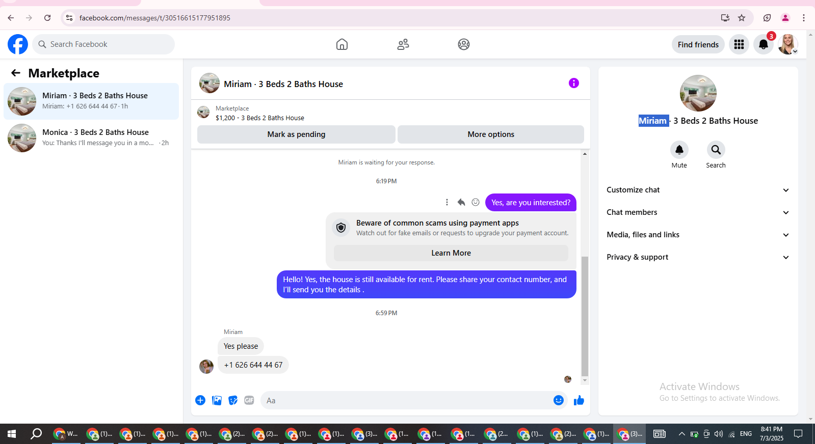Click the browser reload button
The image size is (815, 444).
click(47, 18)
